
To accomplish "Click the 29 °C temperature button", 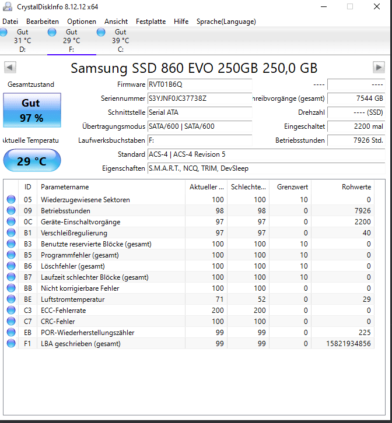I will (32, 160).
